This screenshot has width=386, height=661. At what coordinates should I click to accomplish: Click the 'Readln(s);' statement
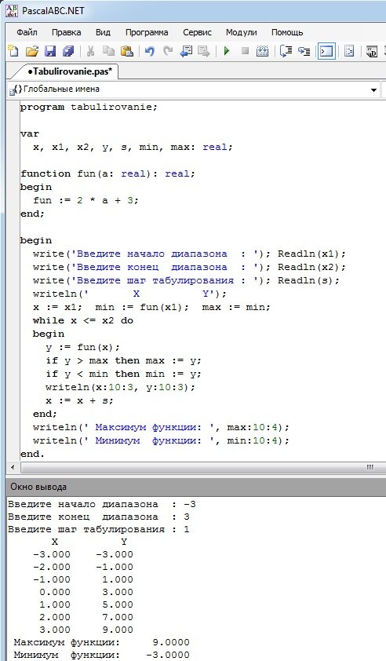point(308,281)
